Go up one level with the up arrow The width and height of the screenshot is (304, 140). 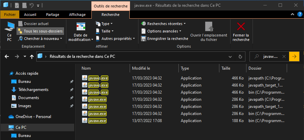coord(32,56)
